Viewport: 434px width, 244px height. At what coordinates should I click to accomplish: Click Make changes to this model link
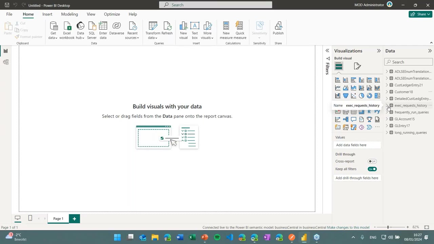click(348, 227)
